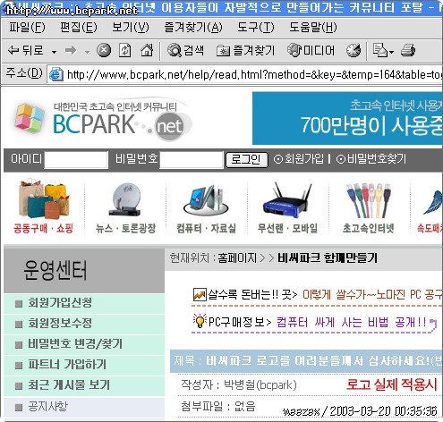Go to home page via house icon
This screenshot has width=443, height=422.
tap(147, 50)
